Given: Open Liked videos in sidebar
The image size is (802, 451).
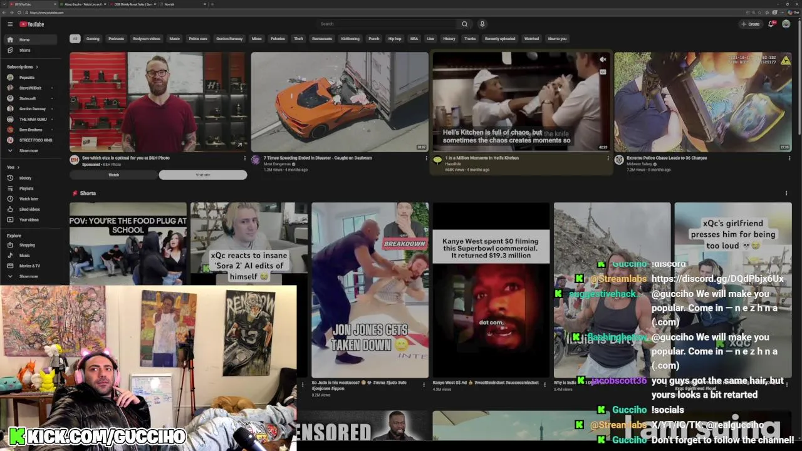Looking at the screenshot, I should [30, 209].
